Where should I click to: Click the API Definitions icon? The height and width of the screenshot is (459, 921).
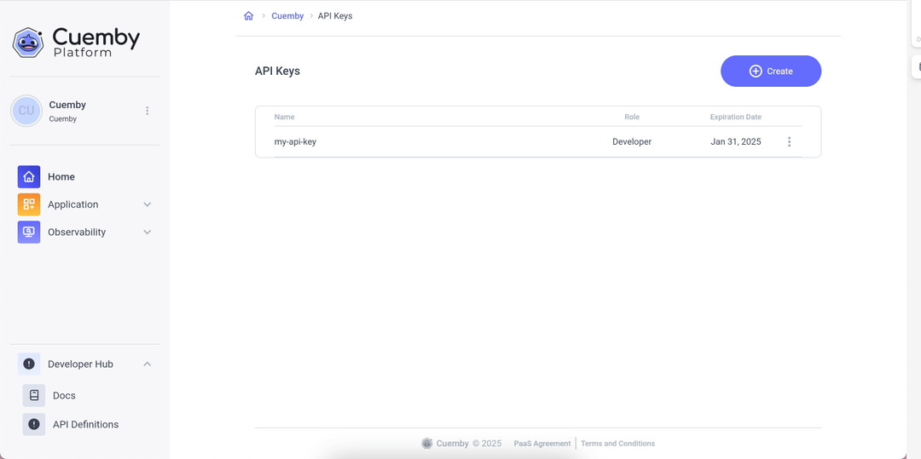click(34, 424)
